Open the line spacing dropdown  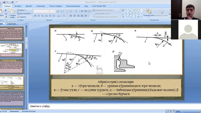(90, 11)
